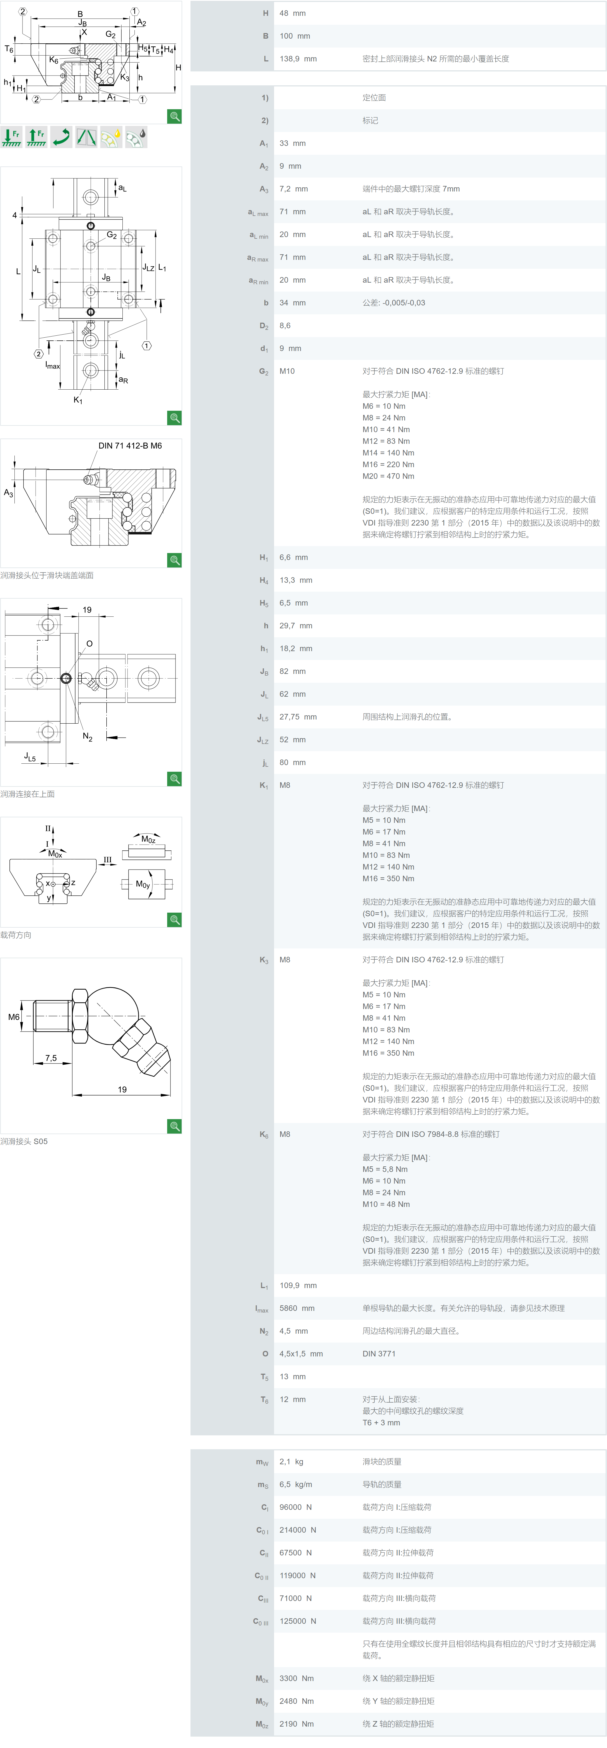
Task: Enlarge the cross-section drawing via its magnifier
Action: point(174,116)
